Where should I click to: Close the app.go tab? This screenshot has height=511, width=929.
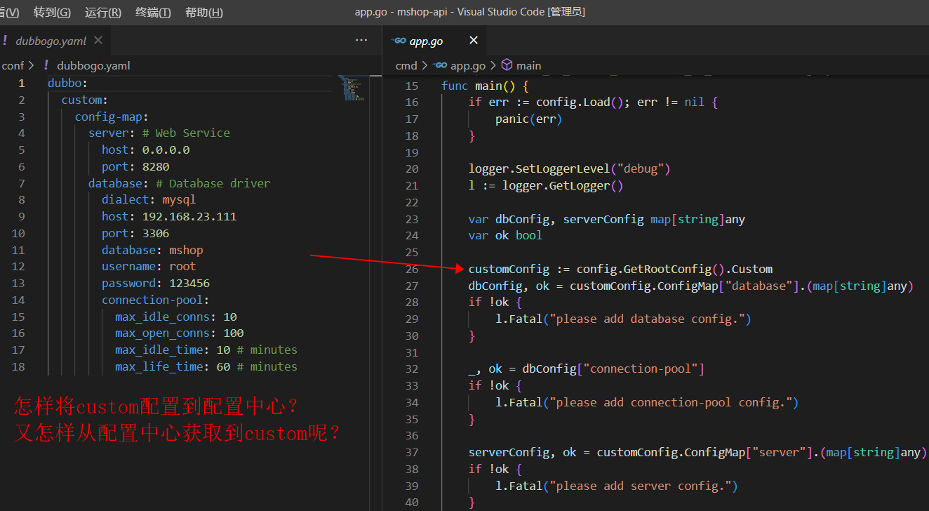click(474, 41)
